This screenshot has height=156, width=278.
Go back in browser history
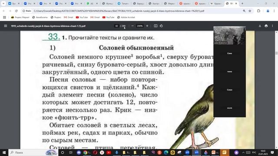pyautogui.click(x=4, y=11)
